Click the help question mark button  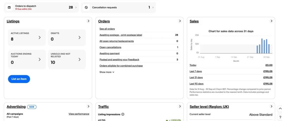point(280,117)
